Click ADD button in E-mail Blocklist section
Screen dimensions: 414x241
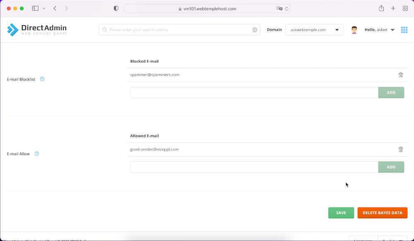tap(391, 93)
